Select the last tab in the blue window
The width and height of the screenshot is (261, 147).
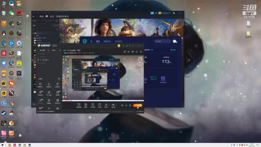[x=118, y=41]
